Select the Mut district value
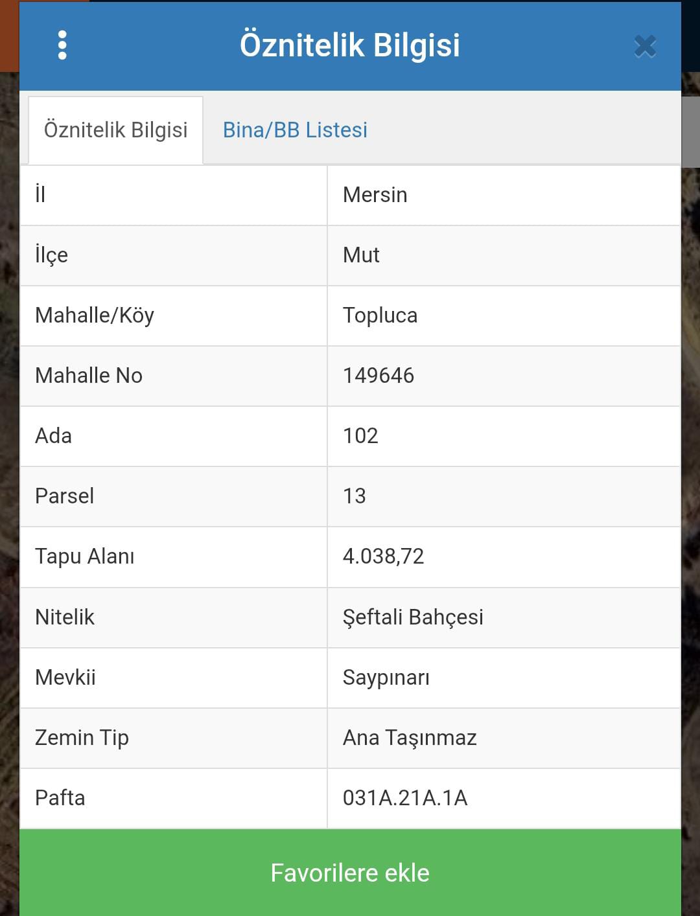 361,255
